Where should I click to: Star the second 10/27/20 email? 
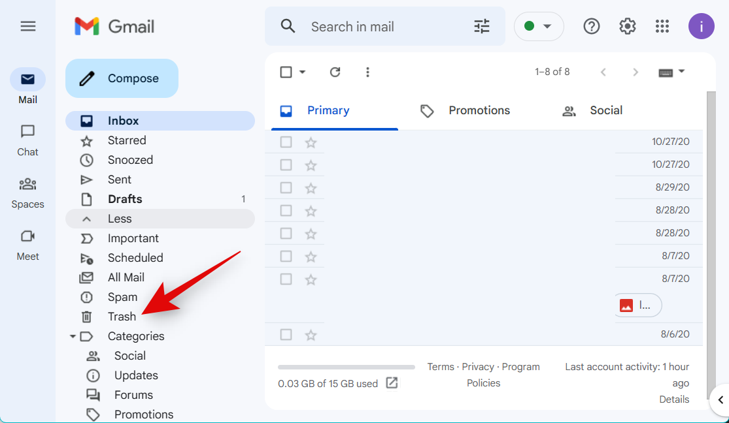[311, 165]
